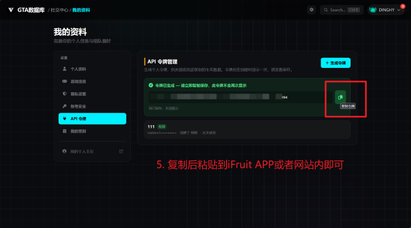Click the 创建于 刚刚 text in token row
Viewport: 411px width, 228px height.
(189, 133)
